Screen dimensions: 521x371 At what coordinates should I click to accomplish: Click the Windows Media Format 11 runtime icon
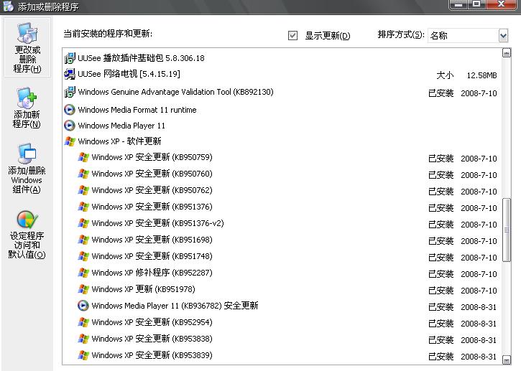pos(70,110)
